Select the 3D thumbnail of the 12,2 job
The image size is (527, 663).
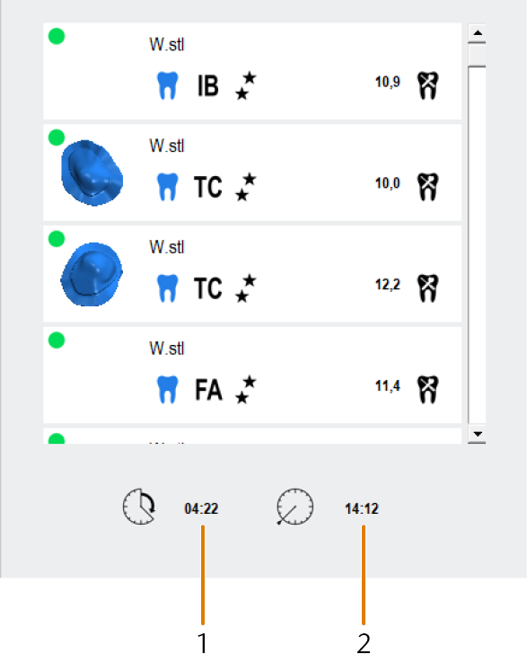pos(92,274)
